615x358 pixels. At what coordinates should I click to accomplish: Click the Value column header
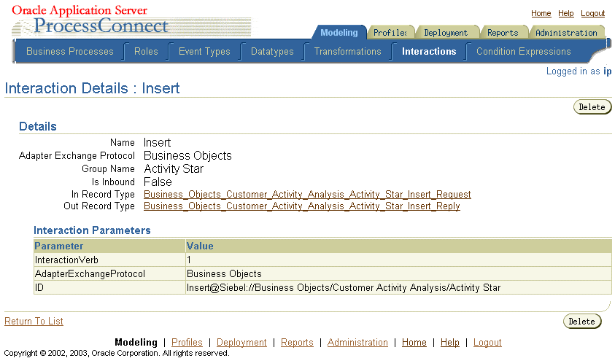(x=398, y=246)
